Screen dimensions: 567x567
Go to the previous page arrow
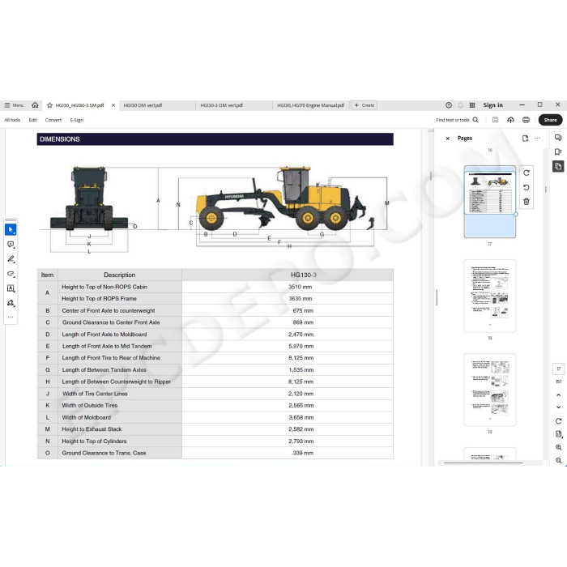[558, 395]
